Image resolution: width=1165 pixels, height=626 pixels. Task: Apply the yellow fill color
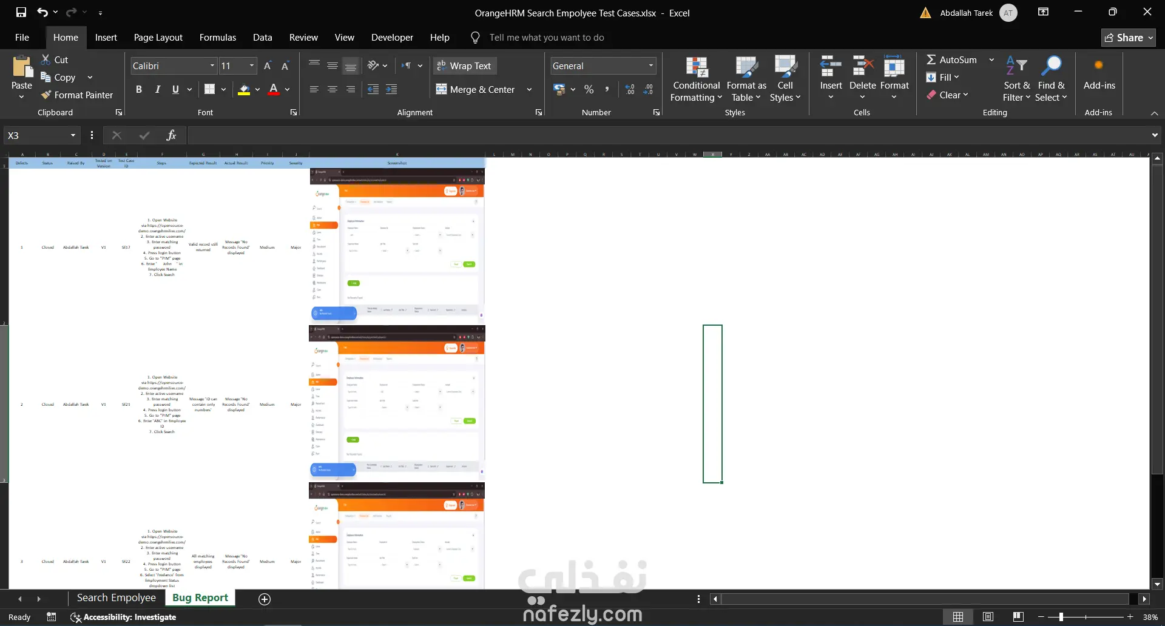(x=244, y=89)
